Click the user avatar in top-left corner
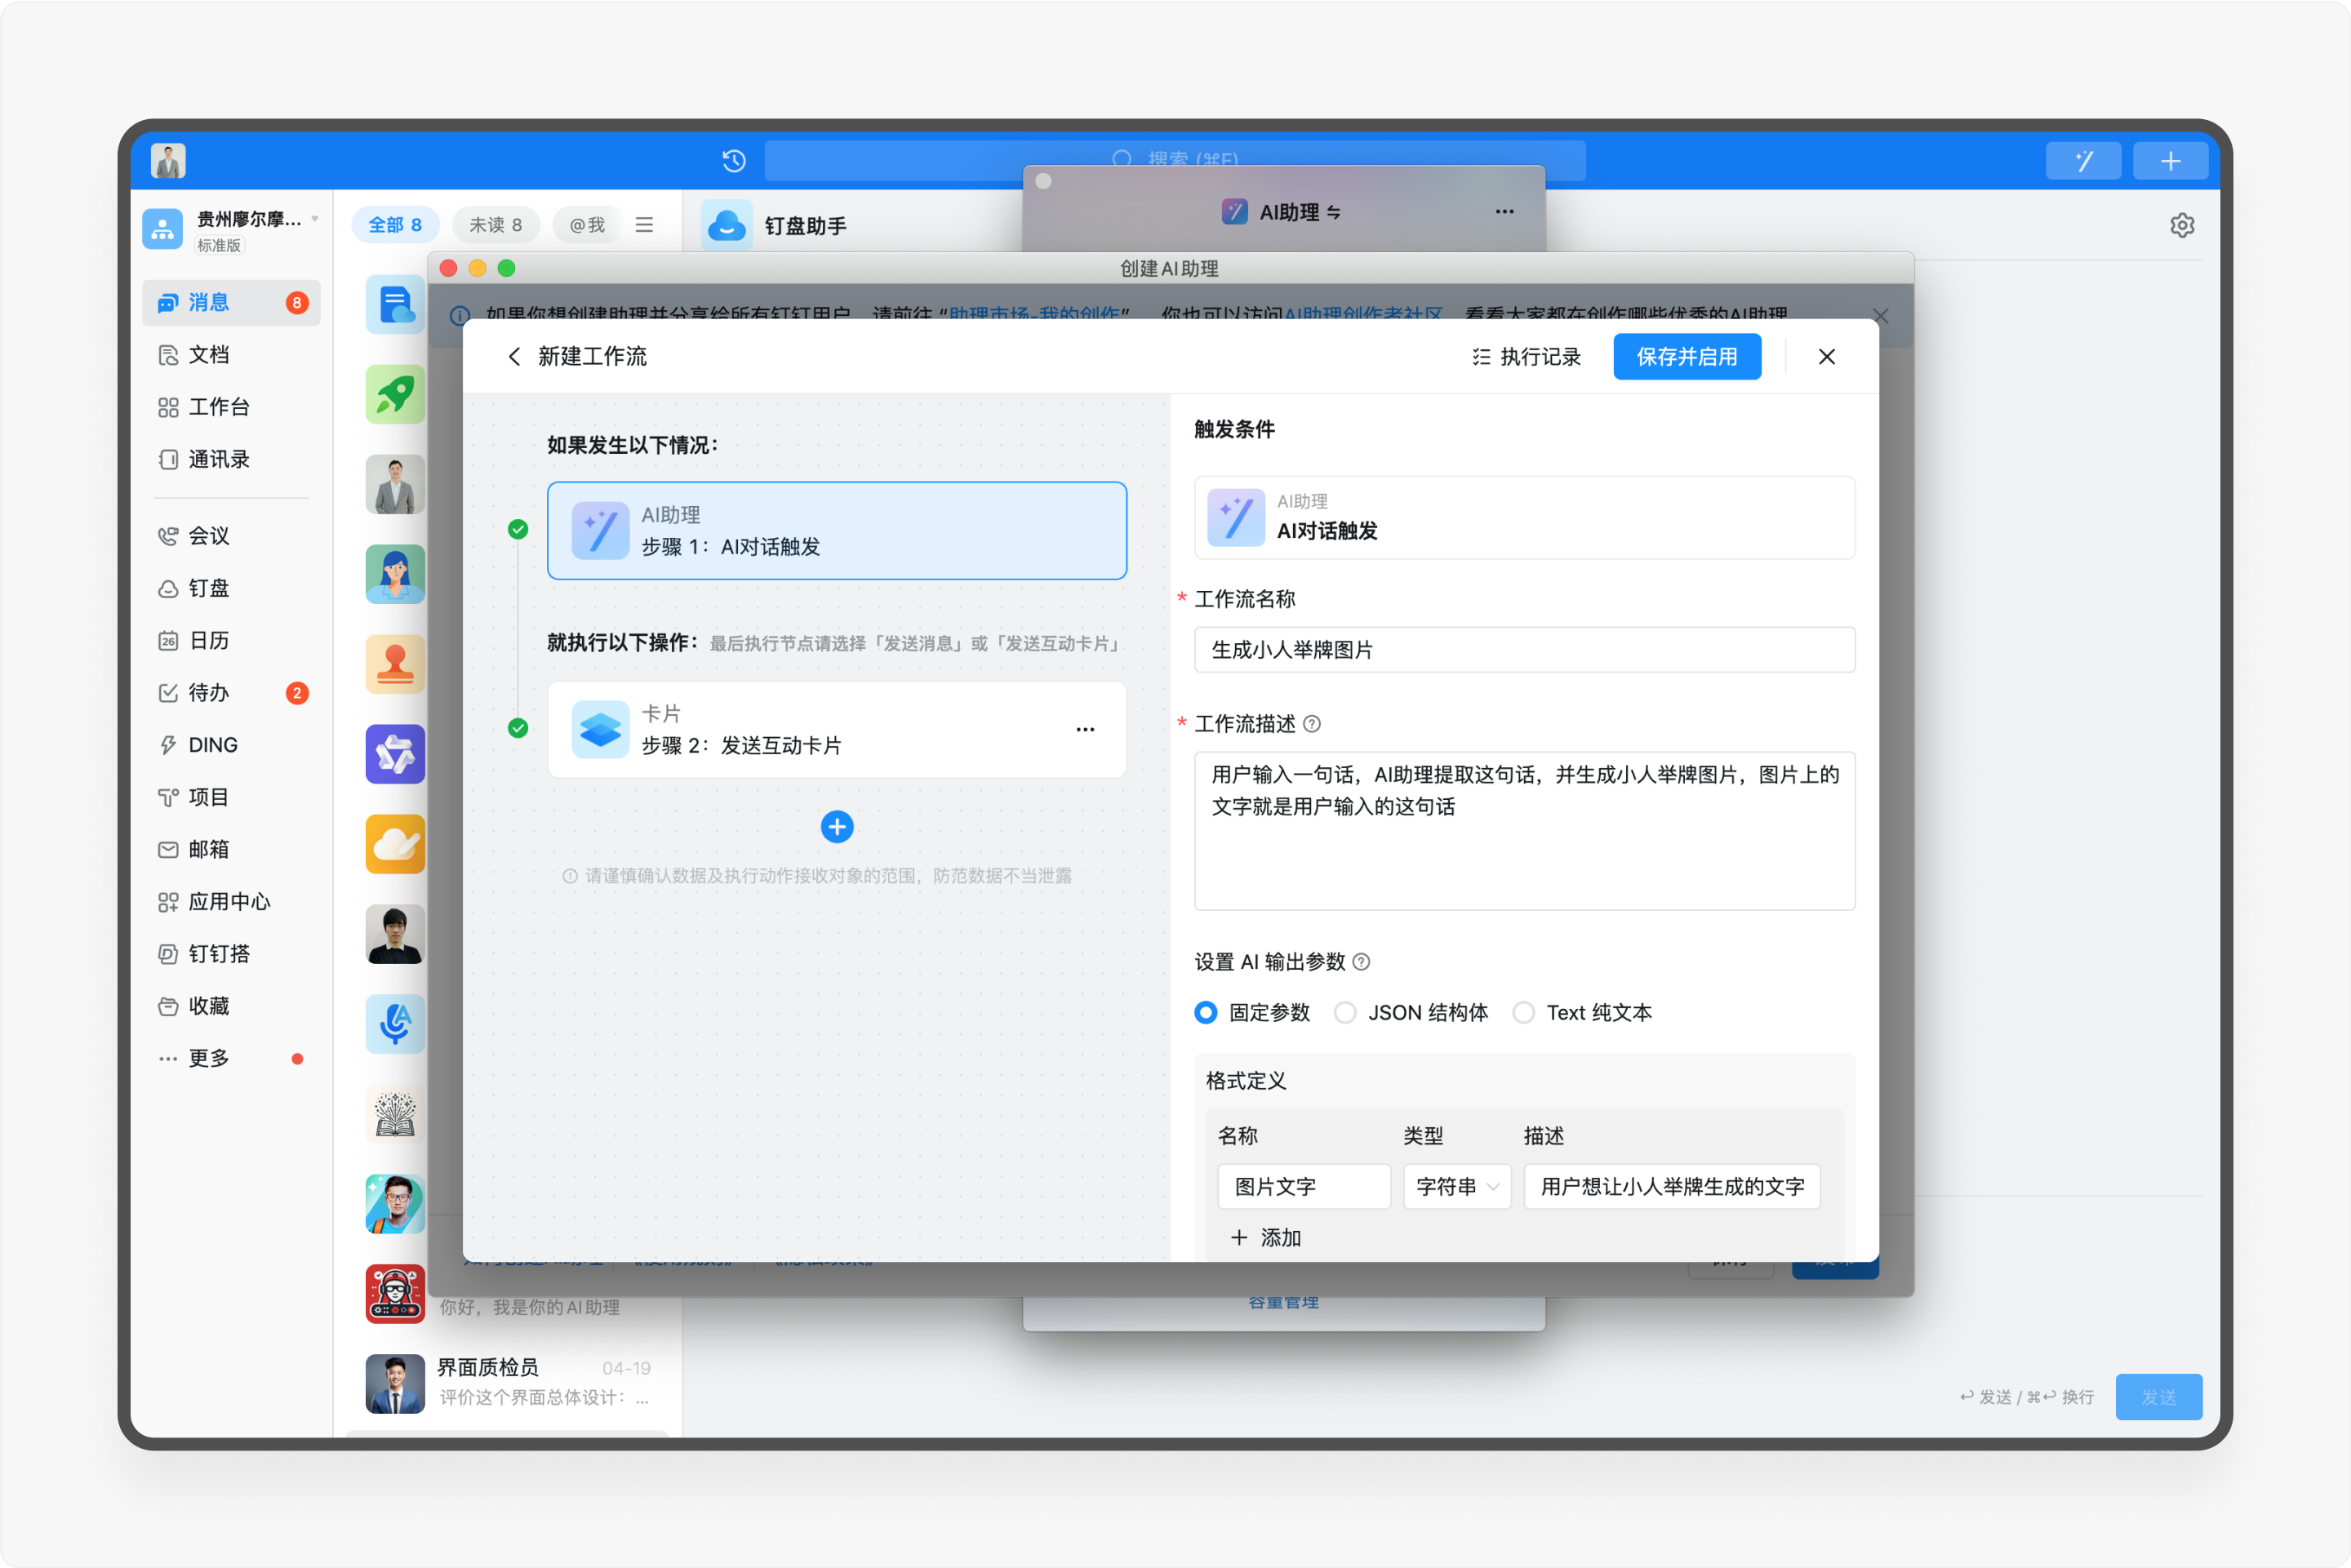2351x1568 pixels. tap(168, 160)
